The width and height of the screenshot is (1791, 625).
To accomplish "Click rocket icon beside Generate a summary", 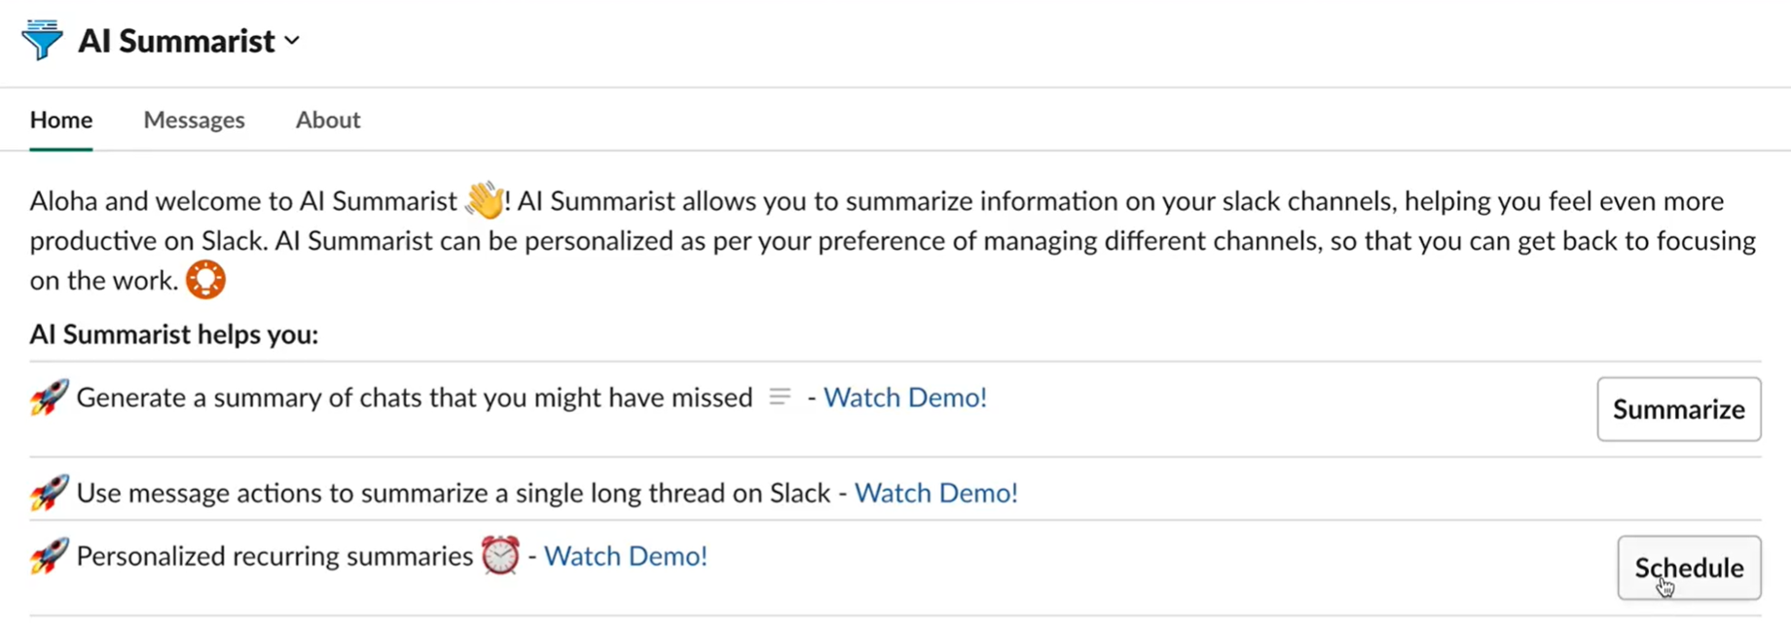I will [49, 398].
